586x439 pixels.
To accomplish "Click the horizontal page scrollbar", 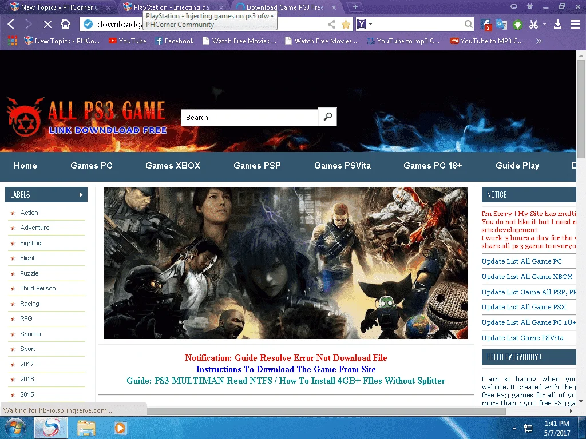I will tap(326, 411).
